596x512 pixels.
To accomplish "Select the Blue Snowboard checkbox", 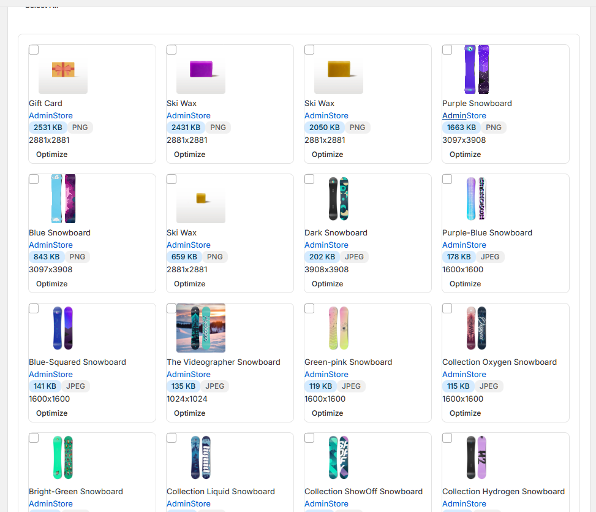I will tap(34, 179).
